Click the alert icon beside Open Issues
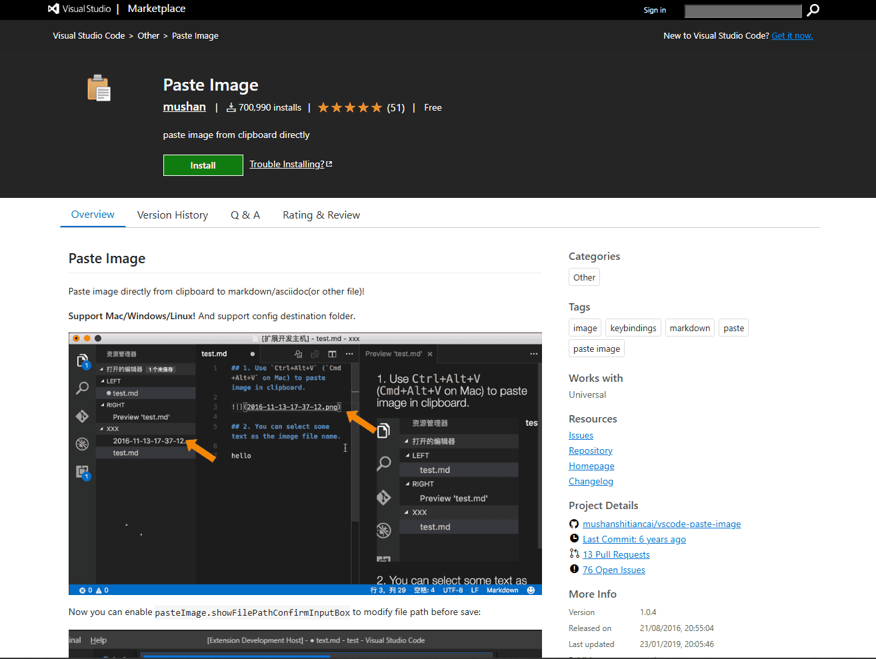 (x=574, y=569)
